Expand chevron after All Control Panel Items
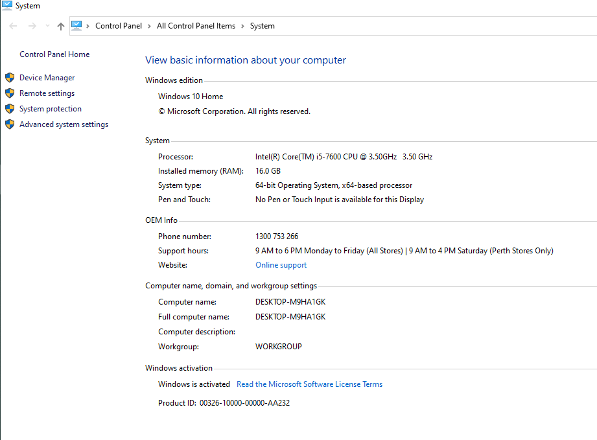 (242, 26)
